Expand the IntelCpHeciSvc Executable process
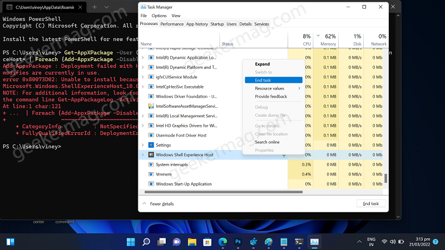 pyautogui.click(x=143, y=87)
